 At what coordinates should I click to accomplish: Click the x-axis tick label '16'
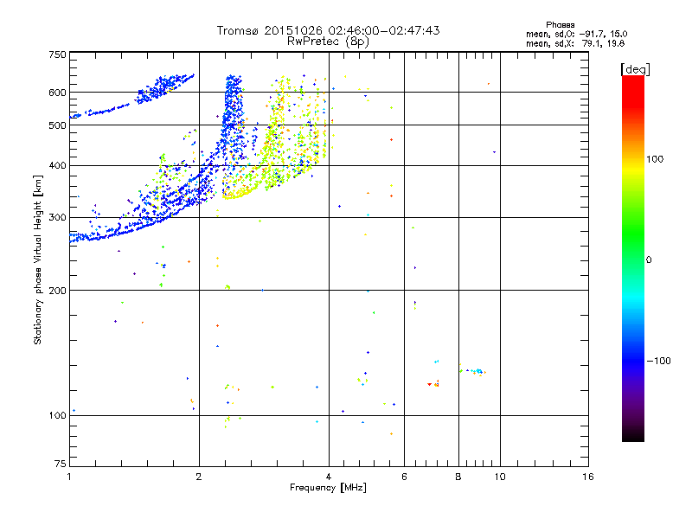588,477
